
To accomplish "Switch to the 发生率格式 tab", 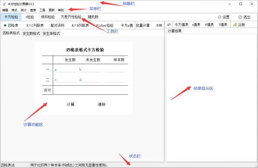I will point(51,34).
